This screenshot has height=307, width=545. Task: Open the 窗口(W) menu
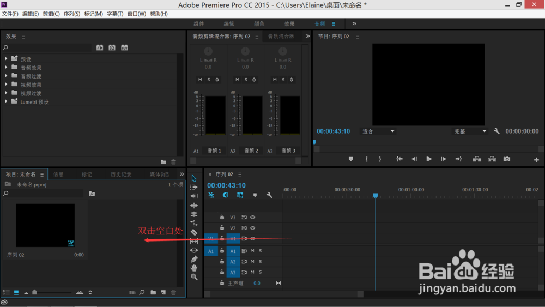pos(137,14)
